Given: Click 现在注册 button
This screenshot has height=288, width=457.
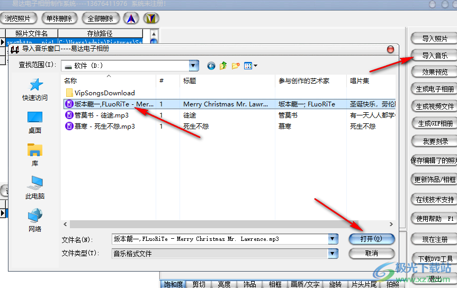Looking at the screenshot, I should 434,240.
